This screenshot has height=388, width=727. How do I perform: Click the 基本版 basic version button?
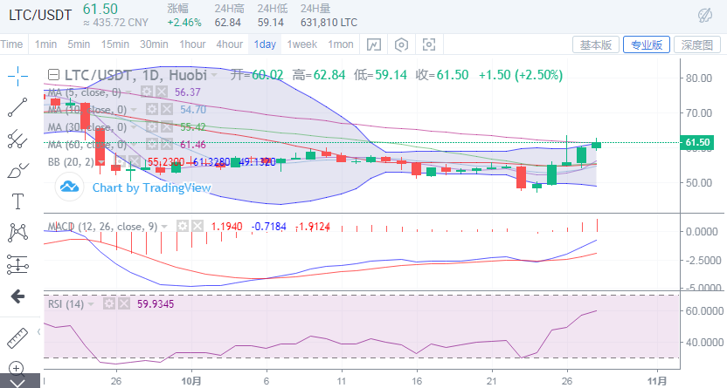tap(596, 44)
